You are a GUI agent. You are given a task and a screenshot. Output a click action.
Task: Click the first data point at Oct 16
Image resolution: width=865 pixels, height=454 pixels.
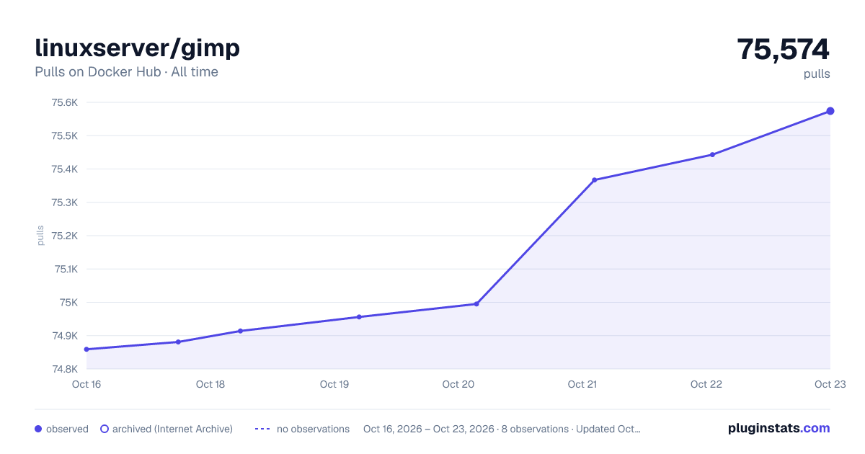(x=86, y=350)
